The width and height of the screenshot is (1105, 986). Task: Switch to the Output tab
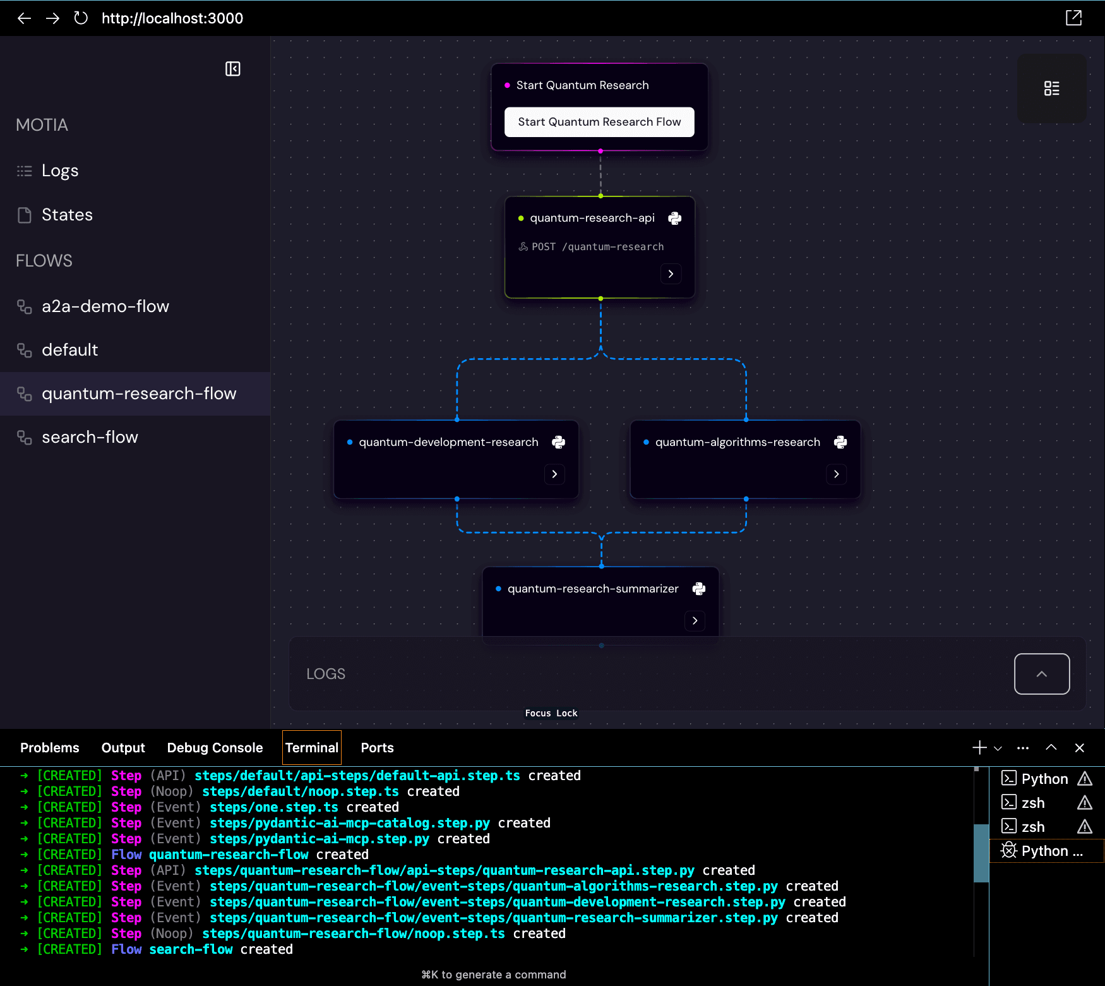tap(123, 748)
